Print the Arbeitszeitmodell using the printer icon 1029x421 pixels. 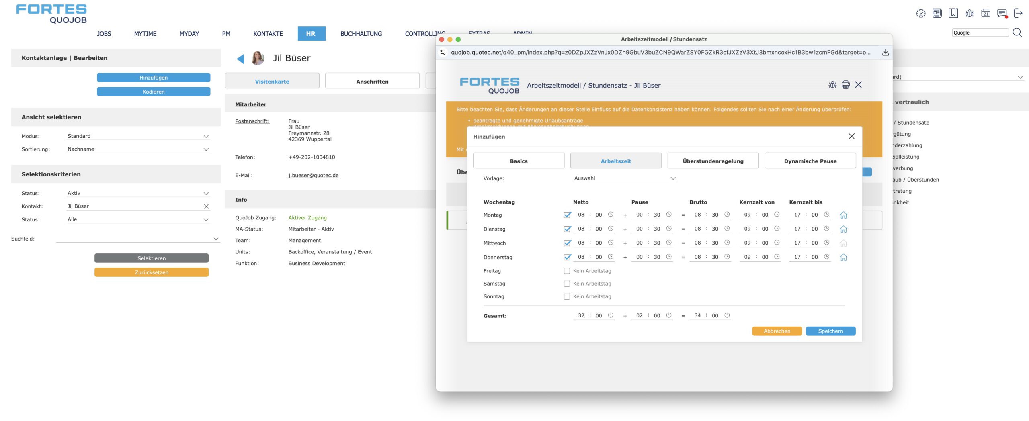846,85
